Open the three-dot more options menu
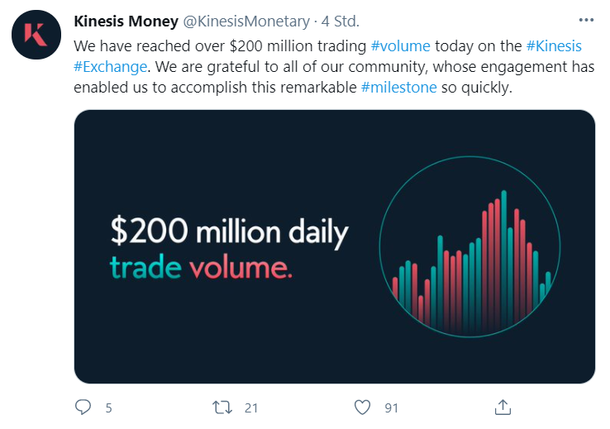Screen dimensions: 610x429 pyautogui.click(x=586, y=21)
